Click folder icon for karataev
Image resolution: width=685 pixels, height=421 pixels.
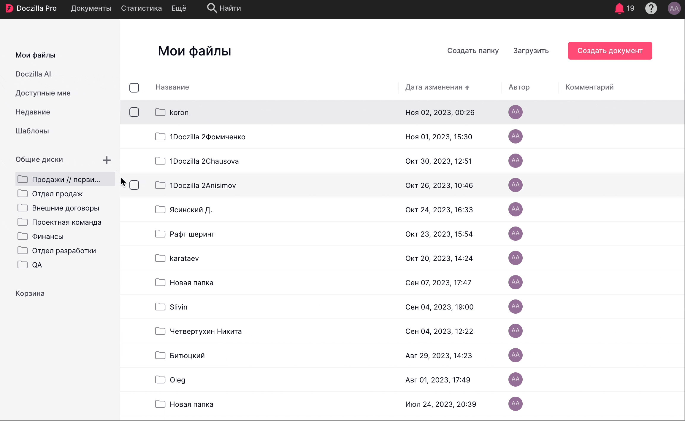pos(160,258)
